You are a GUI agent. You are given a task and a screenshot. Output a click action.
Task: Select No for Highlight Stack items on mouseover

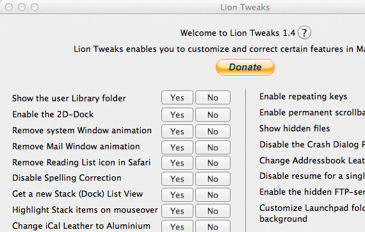pos(213,211)
